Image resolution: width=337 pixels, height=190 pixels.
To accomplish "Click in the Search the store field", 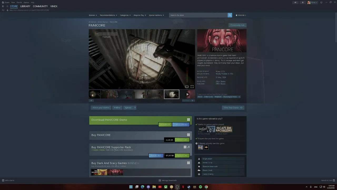I will tap(198, 15).
